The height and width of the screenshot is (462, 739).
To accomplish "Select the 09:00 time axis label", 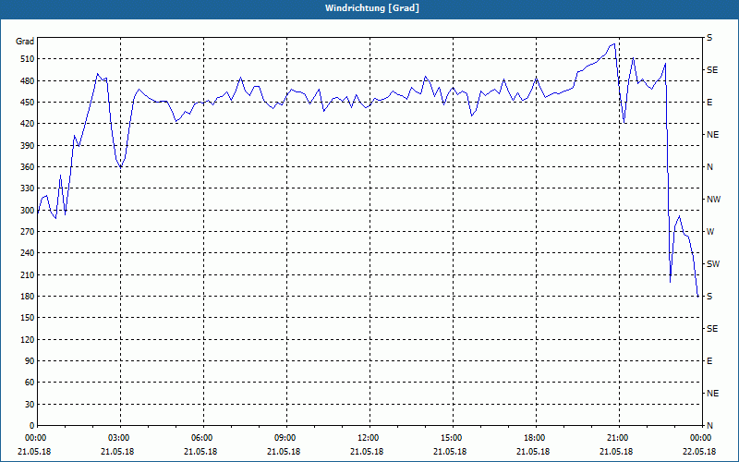I will click(x=286, y=438).
